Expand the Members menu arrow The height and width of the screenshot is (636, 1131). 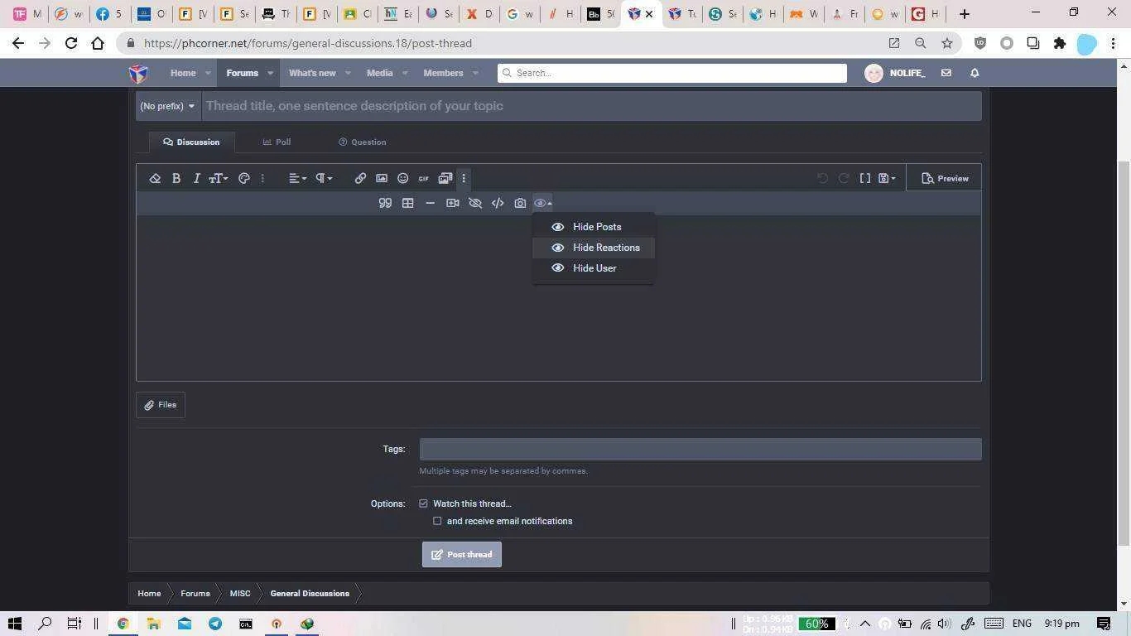pos(475,73)
